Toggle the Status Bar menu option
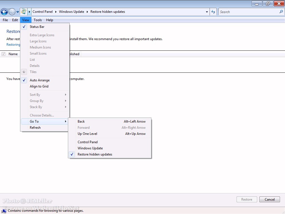Screen dimensions: 285x214 pos(37,27)
